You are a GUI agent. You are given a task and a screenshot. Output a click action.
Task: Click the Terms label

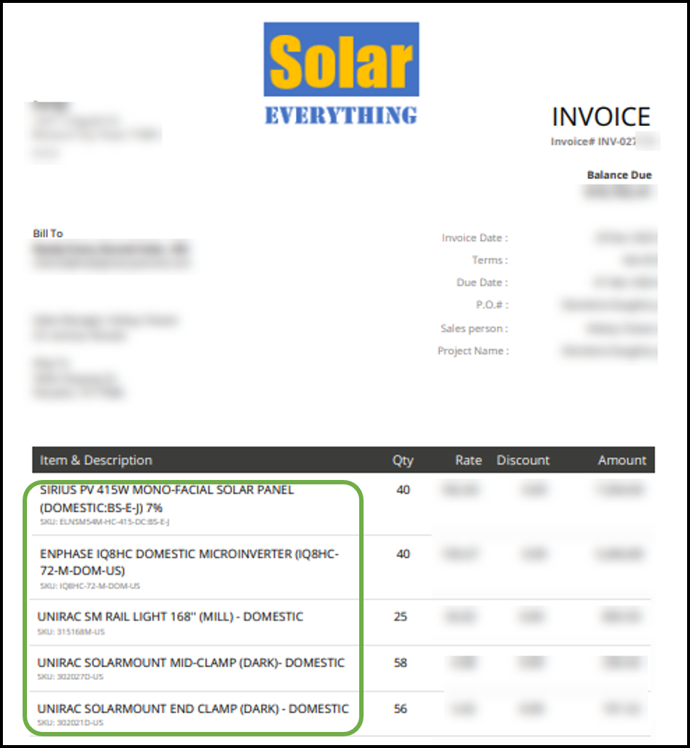(x=490, y=260)
